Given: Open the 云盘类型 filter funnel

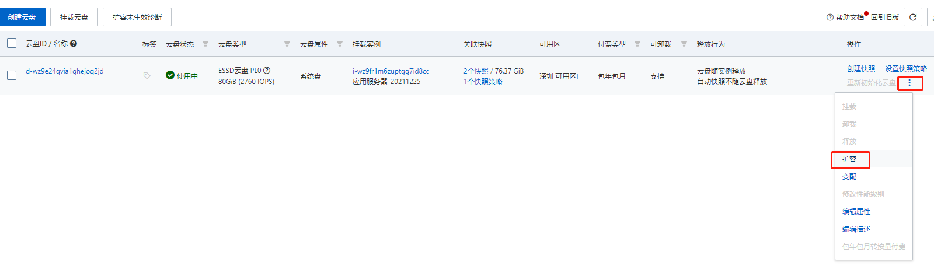Looking at the screenshot, I should click(x=287, y=44).
